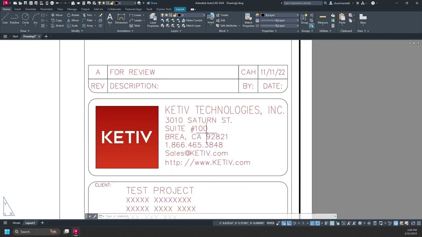
Task: Switch to the Model layout tab
Action: [x=16, y=223]
